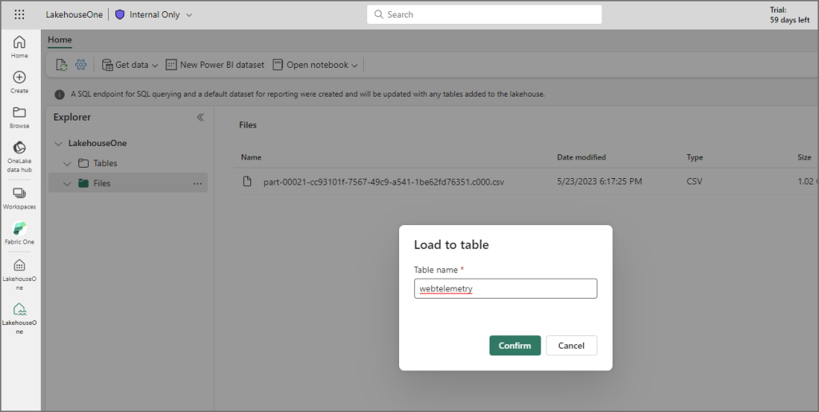
Task: Open the Open notebook dropdown
Action: pyautogui.click(x=315, y=65)
